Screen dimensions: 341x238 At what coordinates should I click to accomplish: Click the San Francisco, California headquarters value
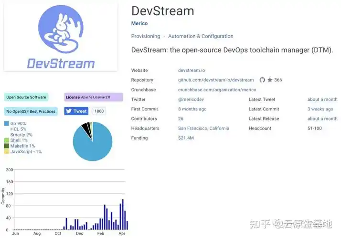[203, 129]
